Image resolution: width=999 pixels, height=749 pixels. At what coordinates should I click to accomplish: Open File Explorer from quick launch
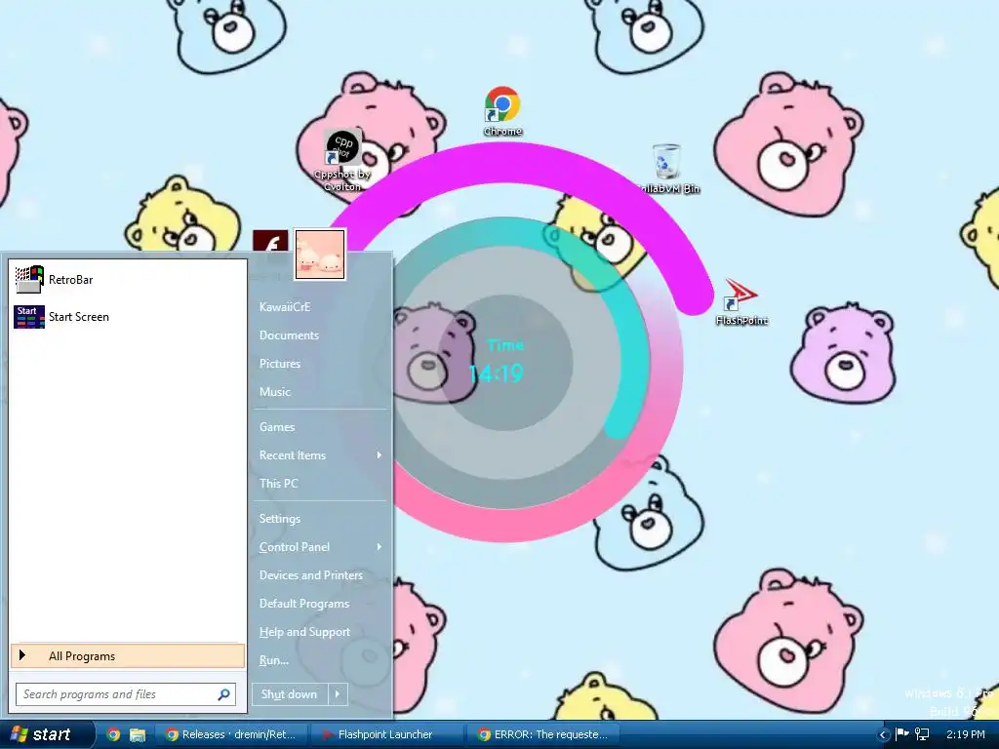click(138, 734)
